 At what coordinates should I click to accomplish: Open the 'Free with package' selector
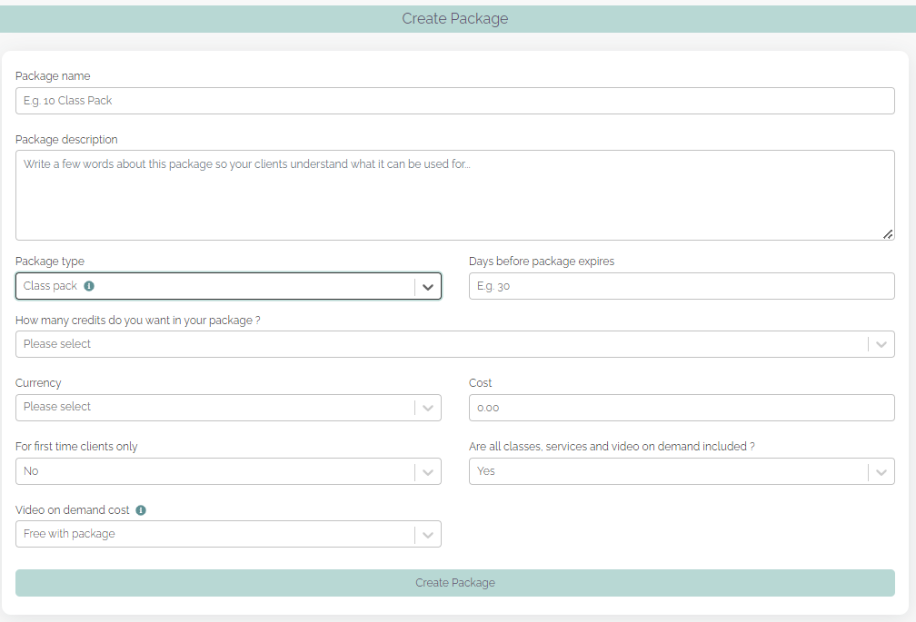(214, 534)
